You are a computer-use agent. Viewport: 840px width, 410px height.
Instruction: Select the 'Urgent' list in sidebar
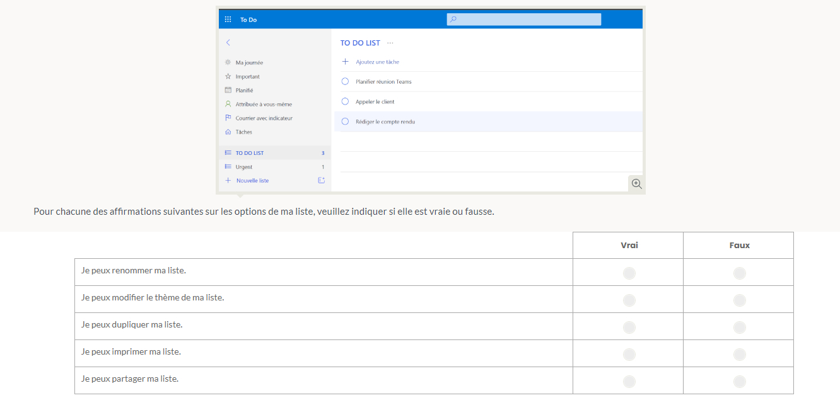(x=244, y=167)
